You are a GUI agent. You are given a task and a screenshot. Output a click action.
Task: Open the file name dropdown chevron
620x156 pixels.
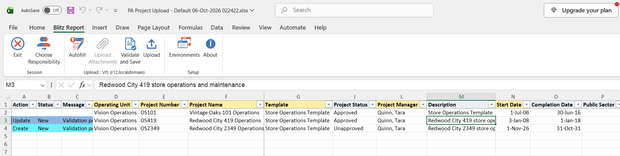tap(252, 10)
